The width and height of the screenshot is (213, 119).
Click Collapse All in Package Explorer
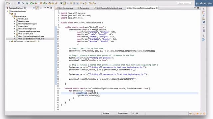[34, 8]
